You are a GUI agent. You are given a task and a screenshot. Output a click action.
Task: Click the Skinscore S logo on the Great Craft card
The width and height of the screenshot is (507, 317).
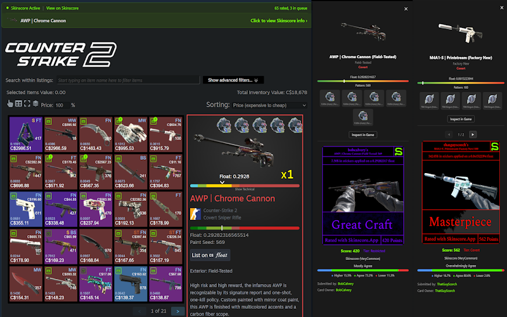tap(399, 152)
